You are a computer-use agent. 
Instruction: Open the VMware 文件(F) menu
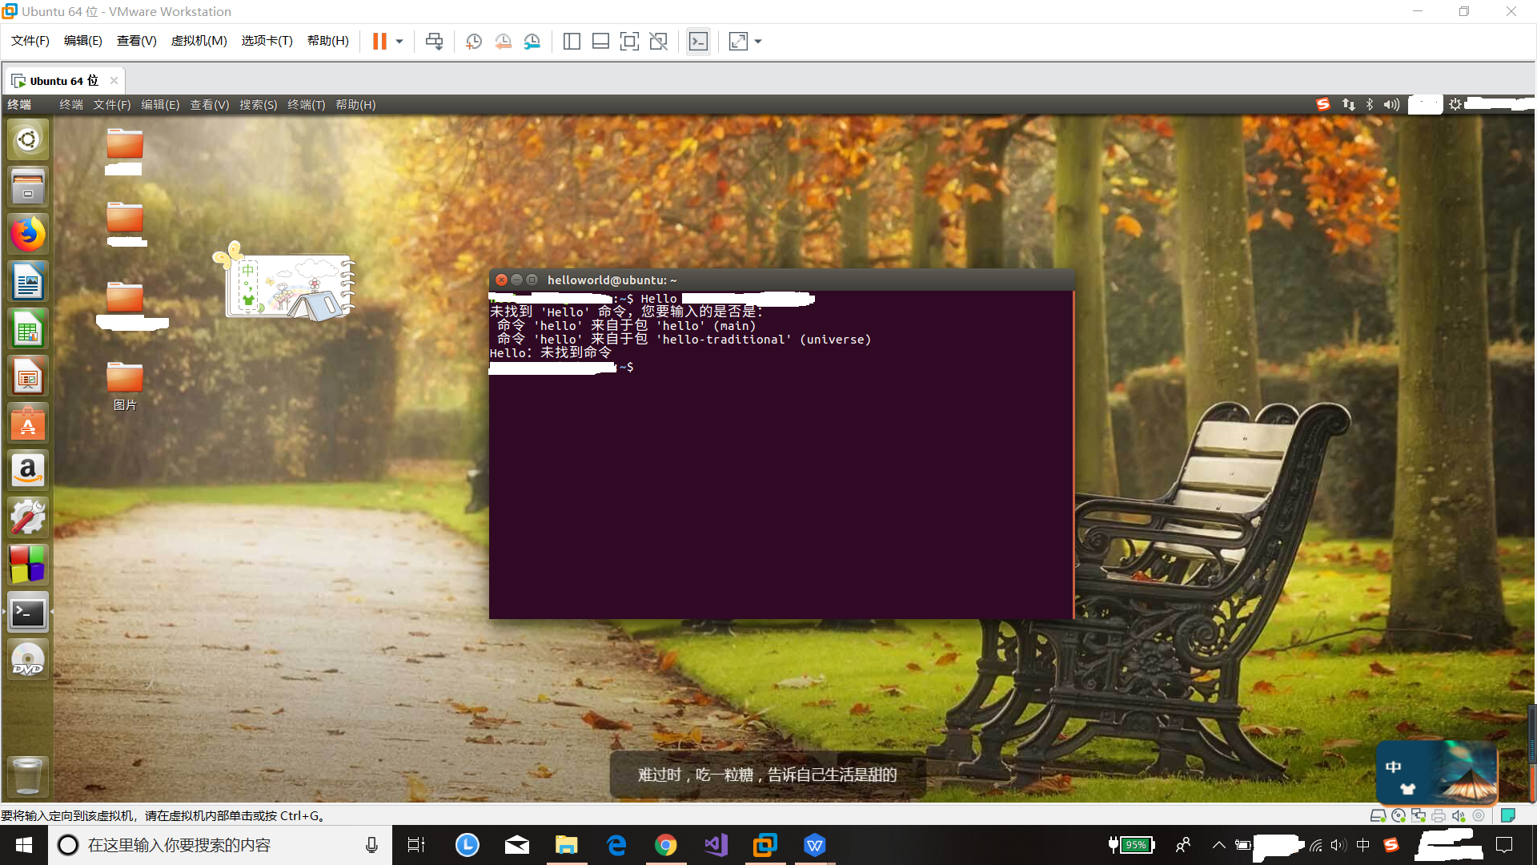click(30, 41)
